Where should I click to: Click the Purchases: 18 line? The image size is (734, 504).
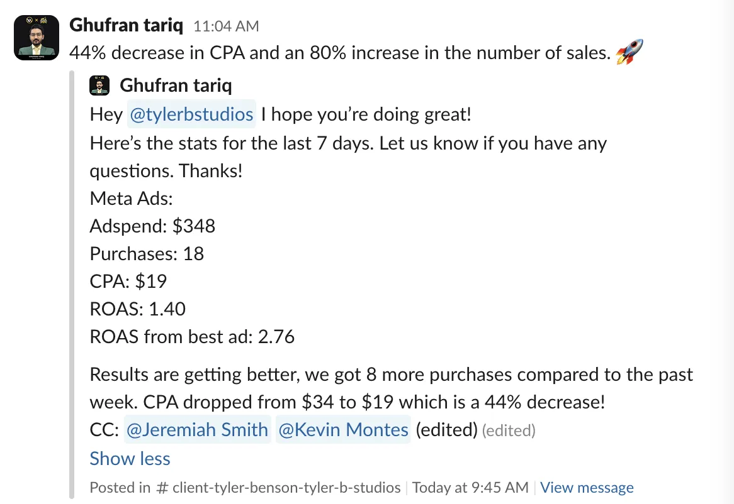pyautogui.click(x=147, y=254)
